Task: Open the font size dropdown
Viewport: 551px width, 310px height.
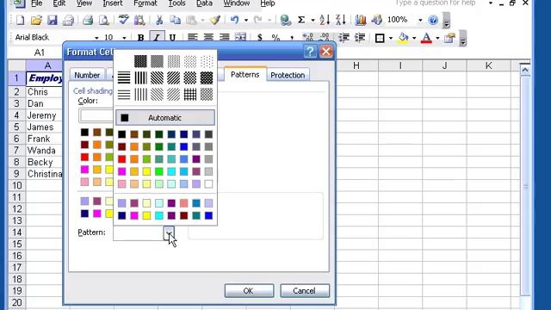Action: [124, 38]
